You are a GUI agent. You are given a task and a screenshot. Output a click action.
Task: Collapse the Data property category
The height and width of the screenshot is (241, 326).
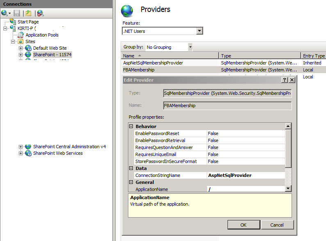click(x=131, y=168)
